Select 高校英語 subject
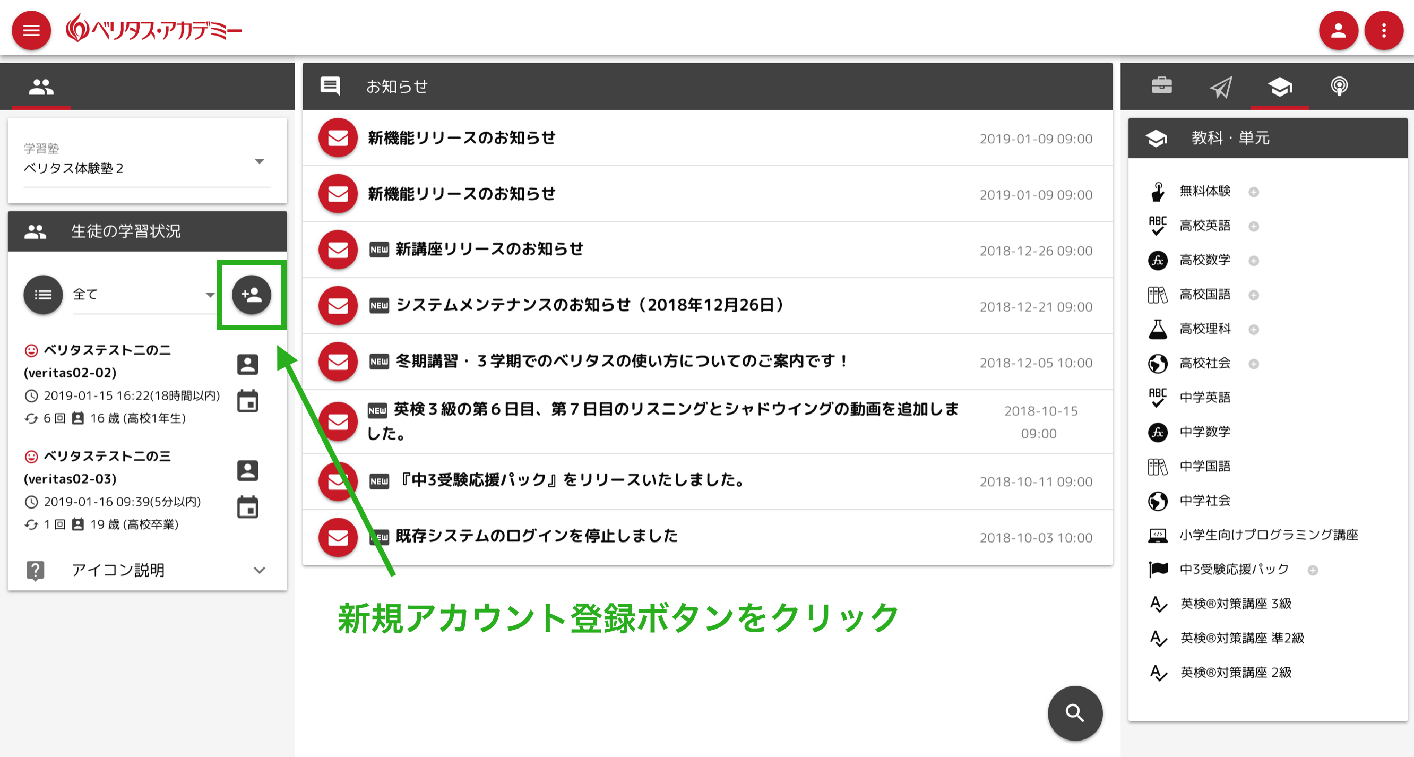Screen dimensions: 1414x757 tap(1205, 226)
